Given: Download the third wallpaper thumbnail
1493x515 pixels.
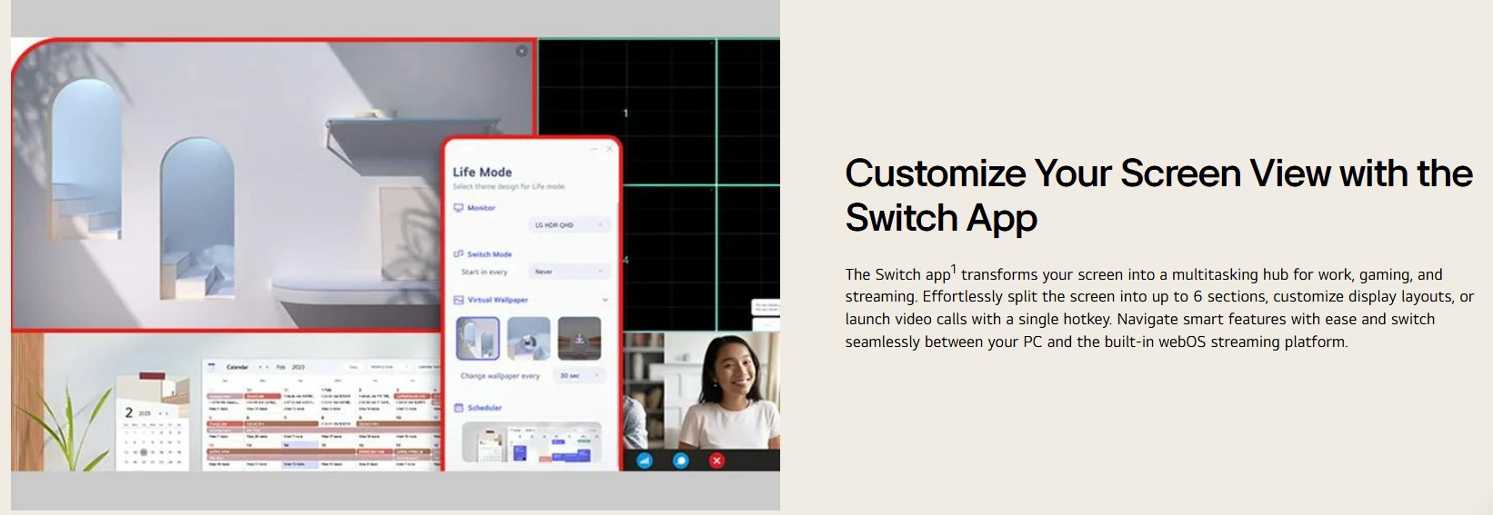Looking at the screenshot, I should pos(579,338).
